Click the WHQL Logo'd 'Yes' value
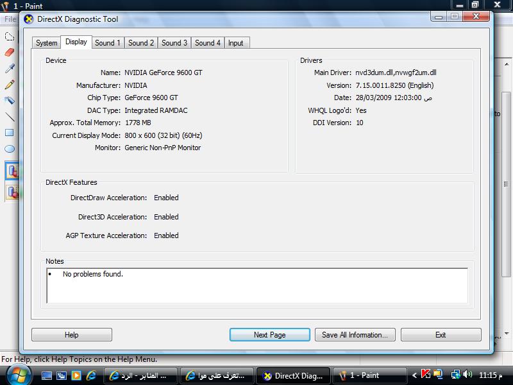This screenshot has width=513, height=385. [361, 110]
